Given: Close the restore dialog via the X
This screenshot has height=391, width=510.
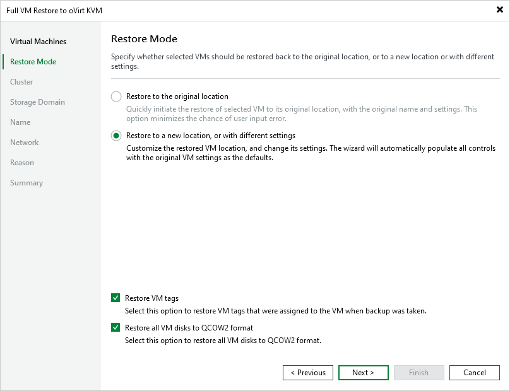Looking at the screenshot, I should pos(499,9).
